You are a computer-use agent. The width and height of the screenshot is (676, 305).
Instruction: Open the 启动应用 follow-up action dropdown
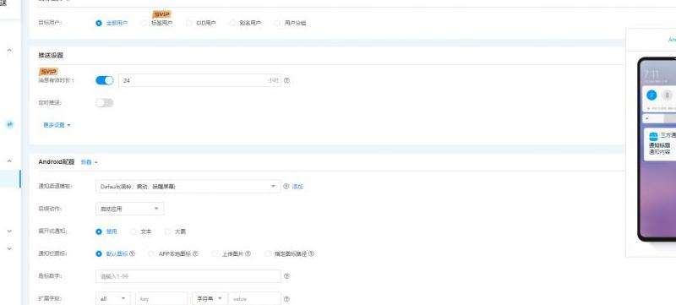tap(129, 209)
